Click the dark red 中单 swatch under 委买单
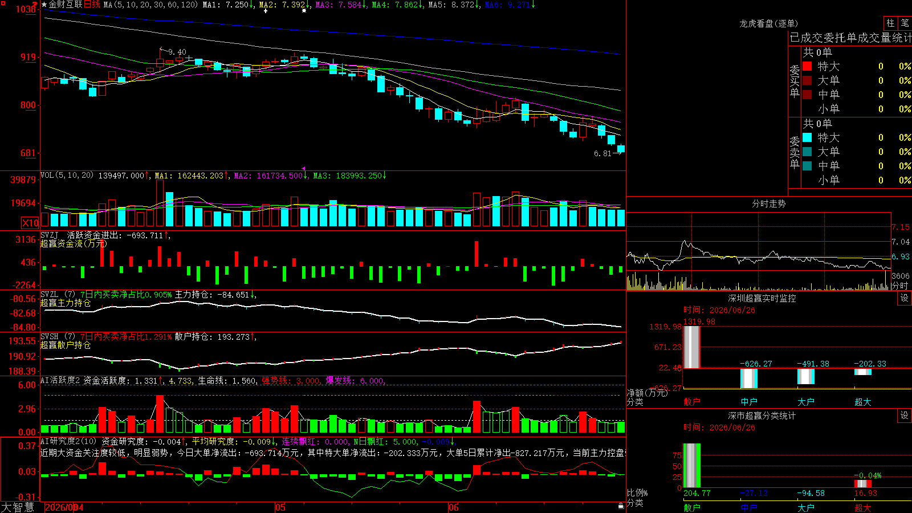The image size is (912, 513). (x=807, y=95)
